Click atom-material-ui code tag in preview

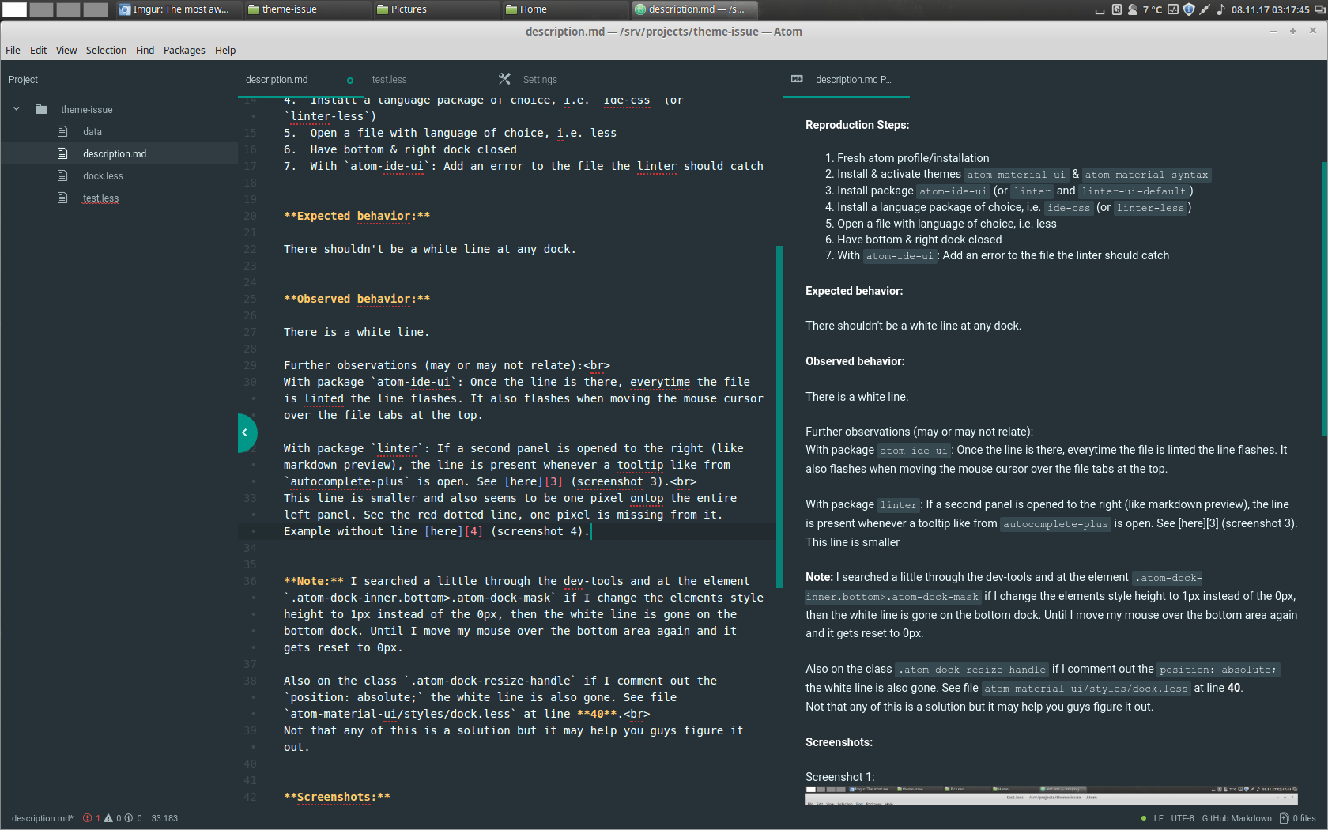(x=1016, y=175)
